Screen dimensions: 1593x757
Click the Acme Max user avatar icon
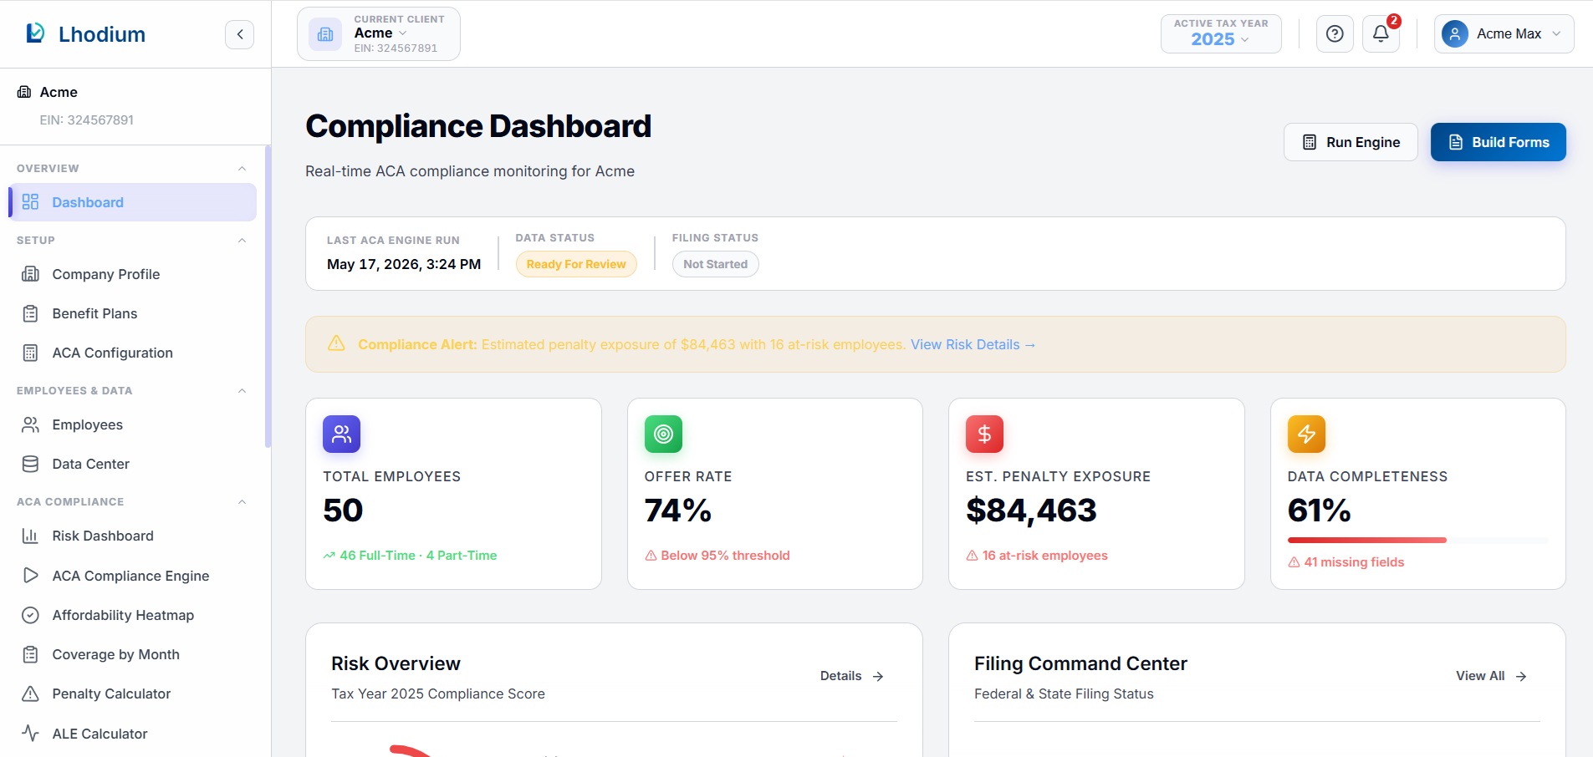1455,34
